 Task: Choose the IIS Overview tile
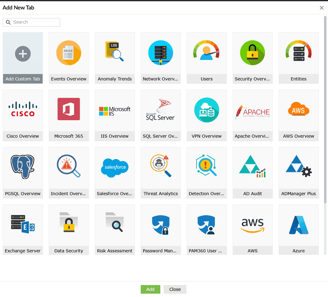pos(115,115)
